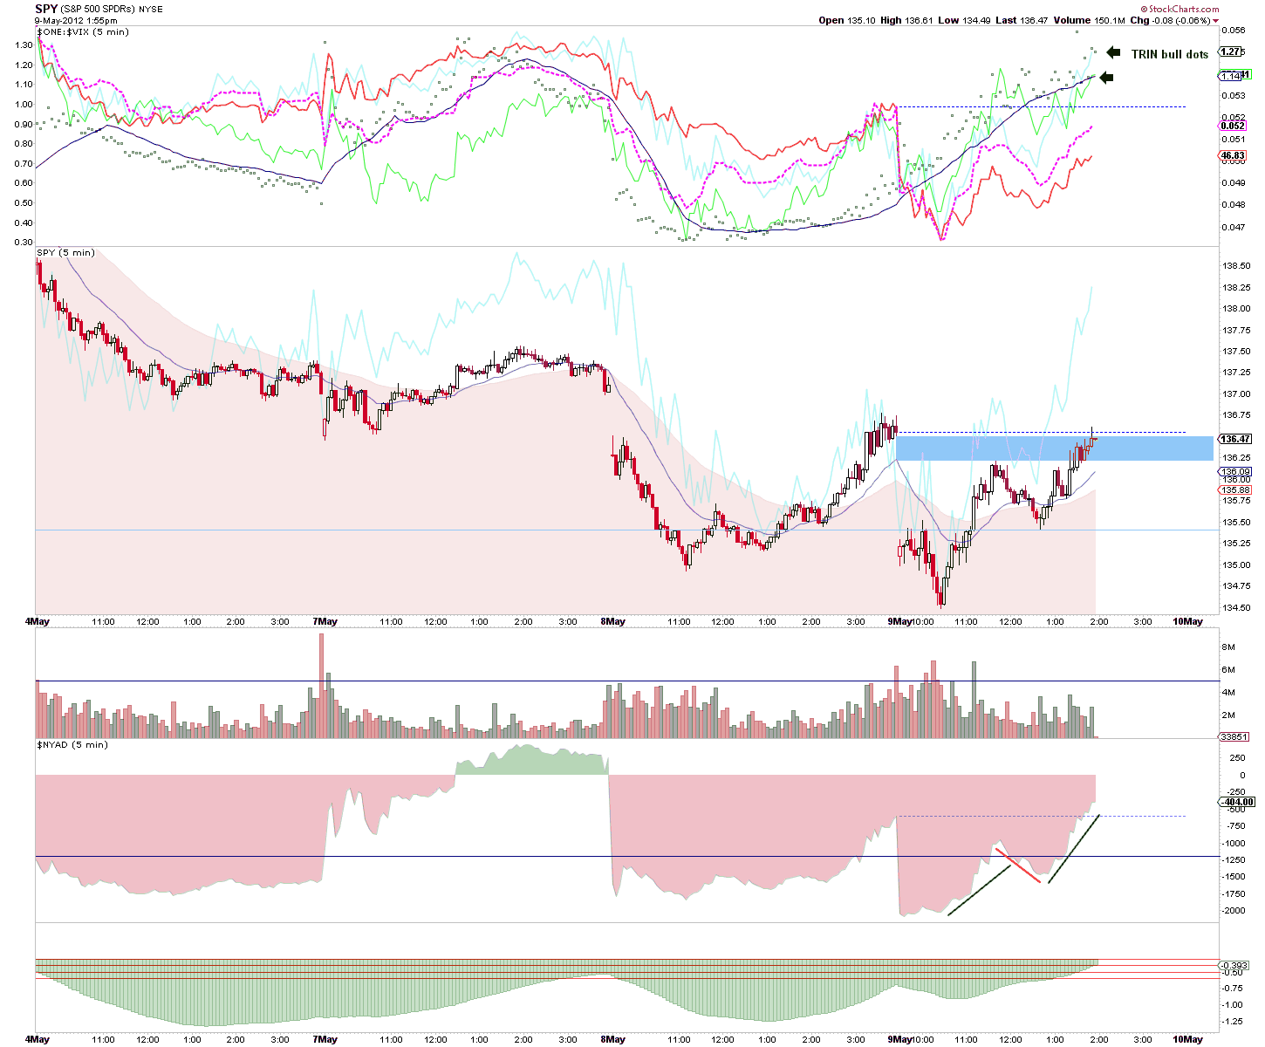Click the 4M volume axis label
This screenshot has width=1265, height=1047.
click(x=1228, y=693)
